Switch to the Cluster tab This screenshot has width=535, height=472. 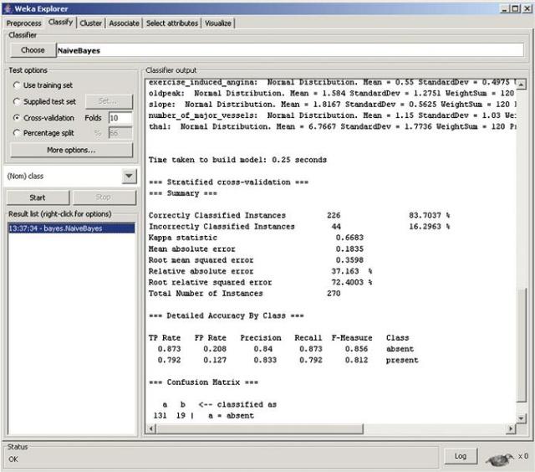(91, 23)
